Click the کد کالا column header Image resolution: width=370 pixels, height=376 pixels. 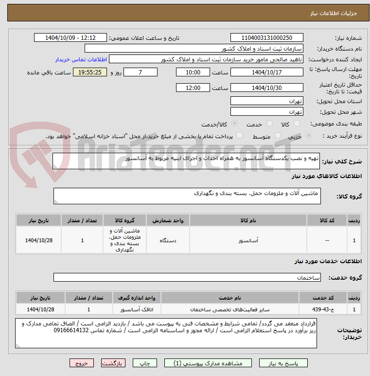point(327,220)
